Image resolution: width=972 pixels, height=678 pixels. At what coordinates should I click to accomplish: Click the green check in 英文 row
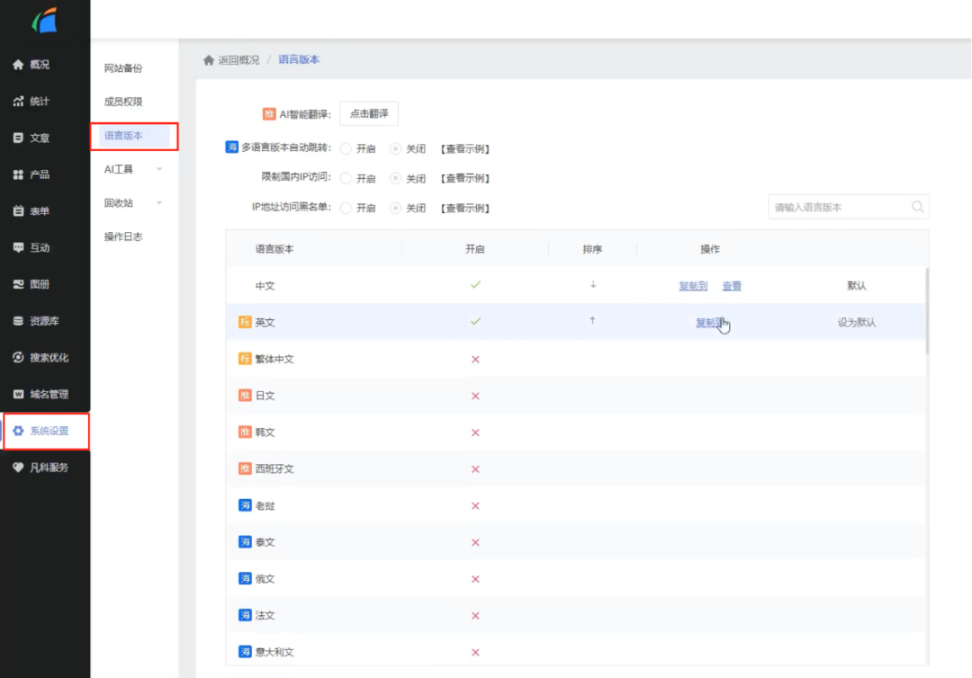pos(475,321)
